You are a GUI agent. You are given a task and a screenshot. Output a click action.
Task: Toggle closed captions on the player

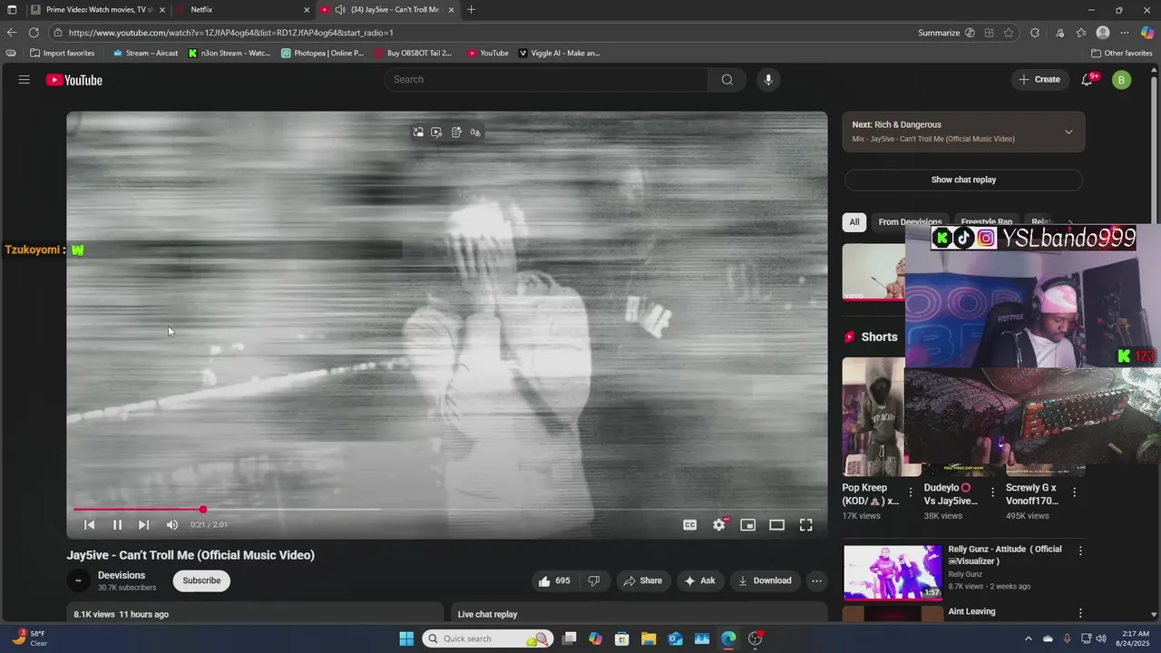pos(690,525)
